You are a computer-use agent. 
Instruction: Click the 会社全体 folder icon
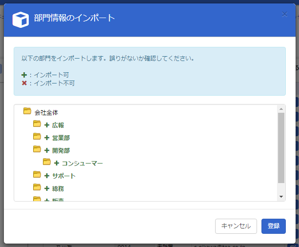tap(27, 112)
